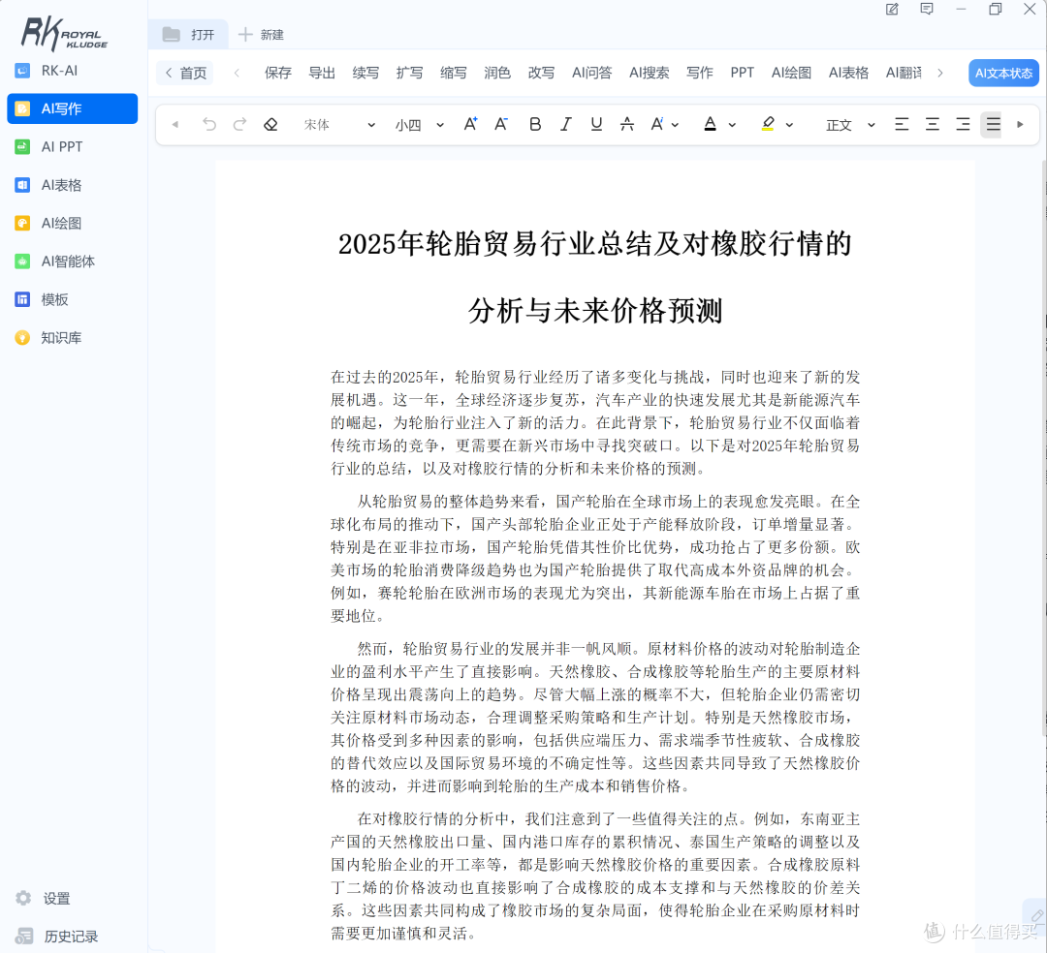Click PPT in the top toolbar
1047x953 pixels.
coord(742,73)
